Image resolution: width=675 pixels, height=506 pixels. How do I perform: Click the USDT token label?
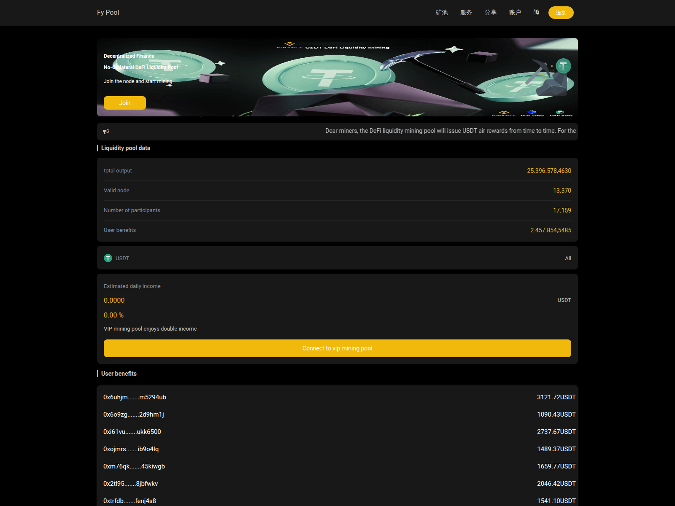(122, 258)
